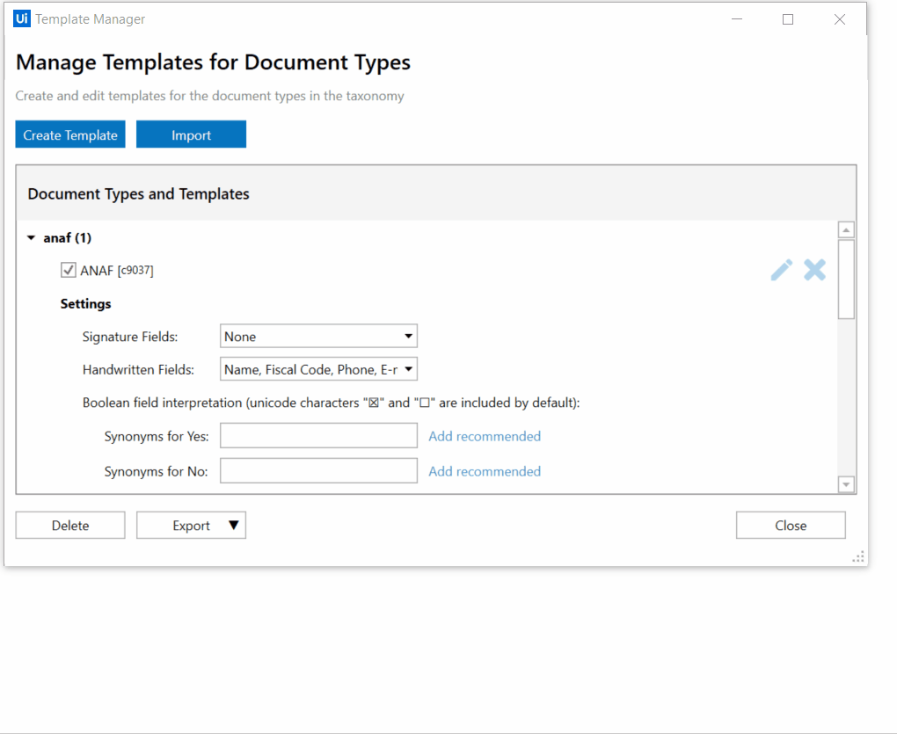Focus the Synonyms for No input field
Viewport: 897px width, 734px height.
click(x=318, y=470)
